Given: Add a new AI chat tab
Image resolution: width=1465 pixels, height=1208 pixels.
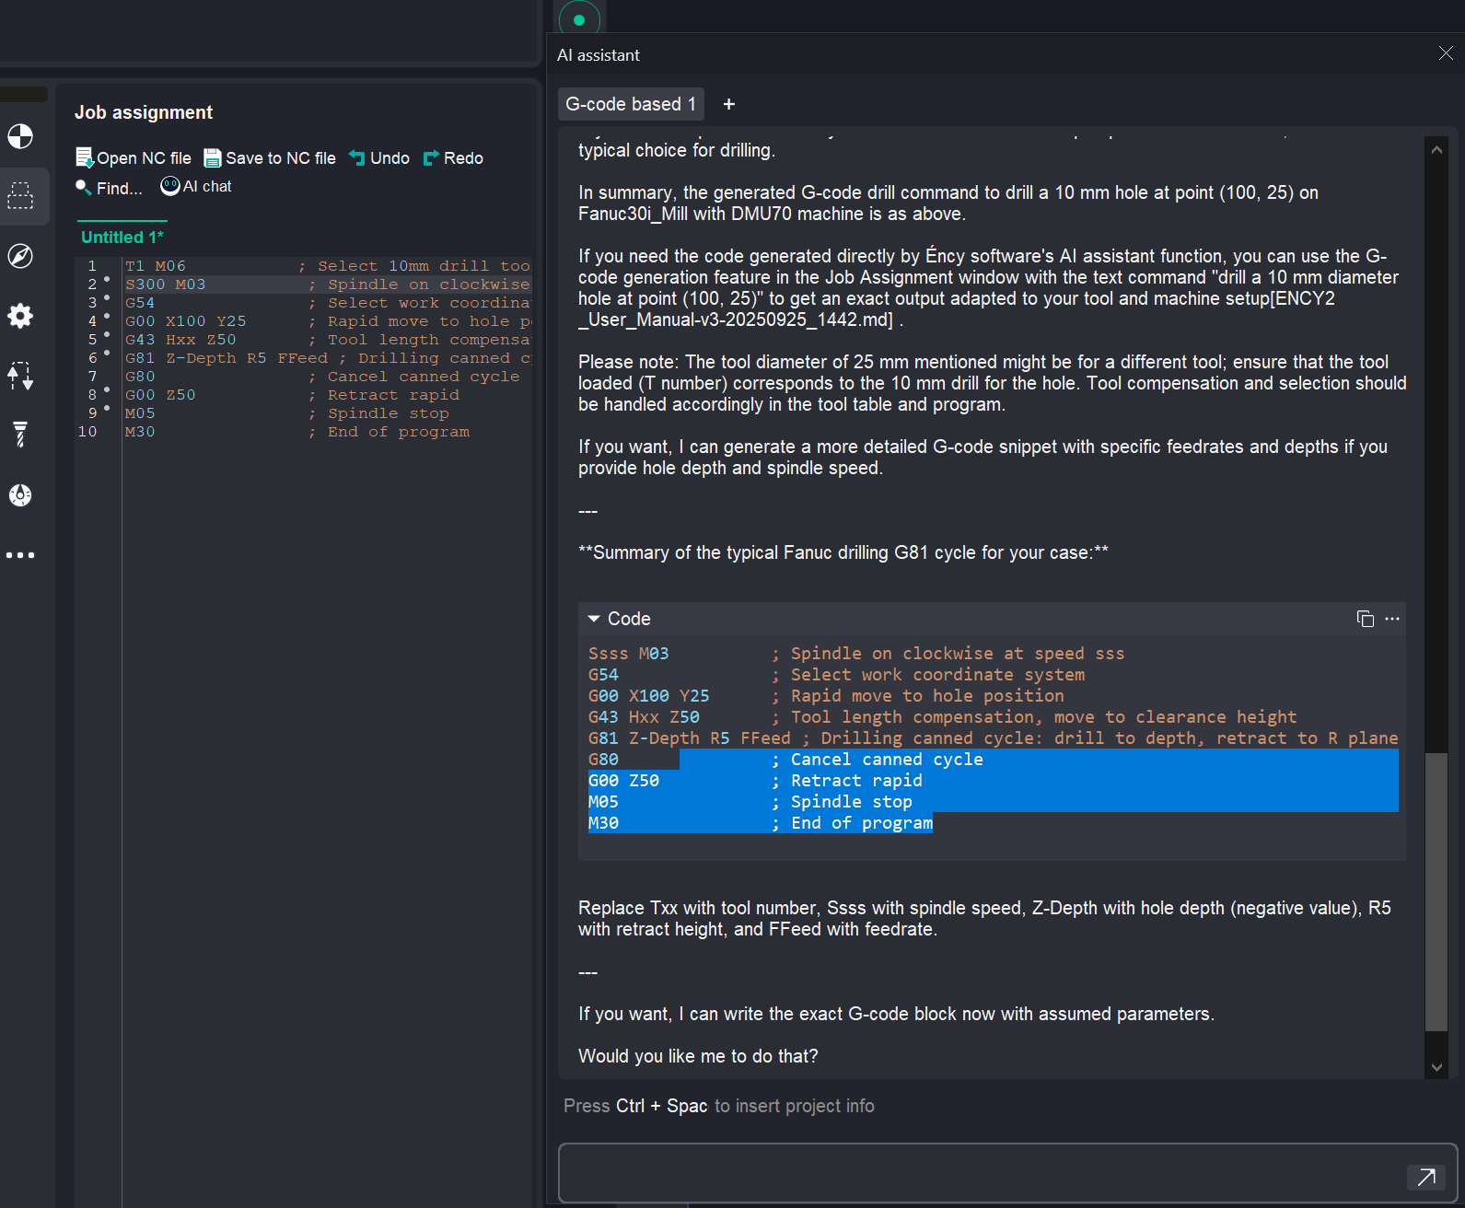Looking at the screenshot, I should [x=728, y=104].
